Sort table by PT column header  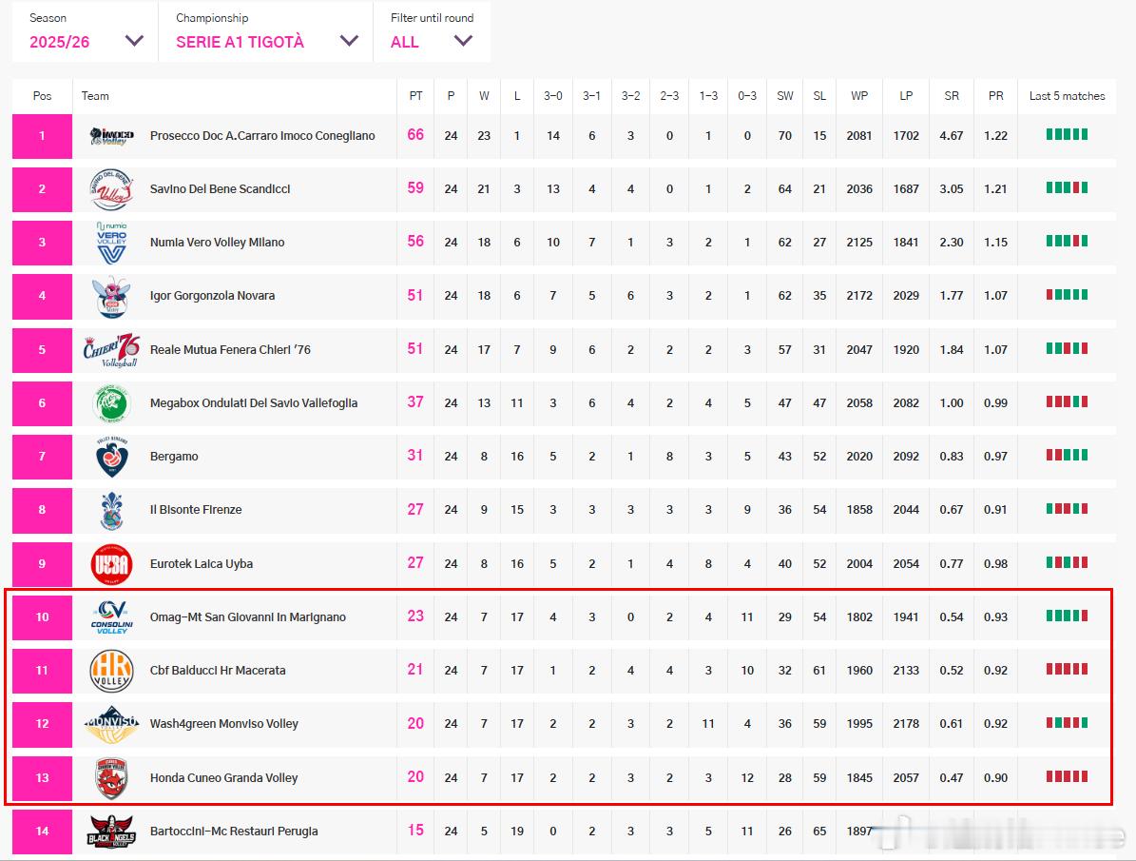[x=415, y=96]
